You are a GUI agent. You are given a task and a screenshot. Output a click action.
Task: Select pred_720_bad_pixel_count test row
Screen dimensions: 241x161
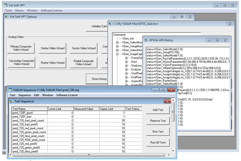point(77,120)
